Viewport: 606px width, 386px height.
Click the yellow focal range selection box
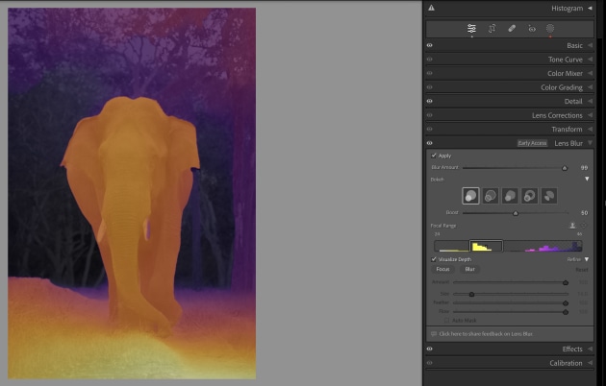tap(486, 246)
